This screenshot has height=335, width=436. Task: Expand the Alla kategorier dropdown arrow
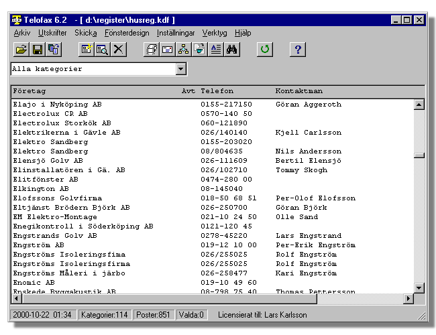pos(180,69)
